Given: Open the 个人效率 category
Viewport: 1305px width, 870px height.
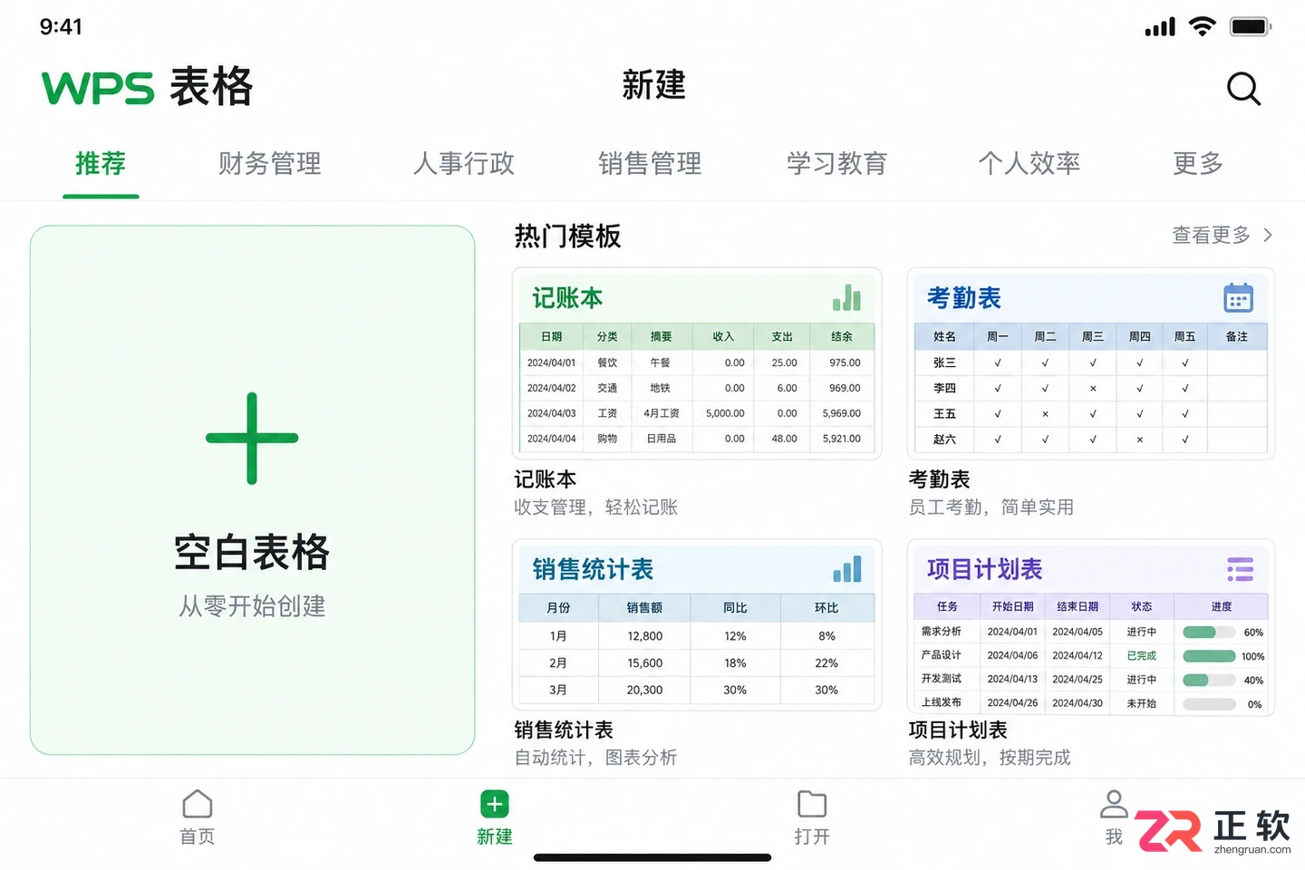Looking at the screenshot, I should [1029, 164].
